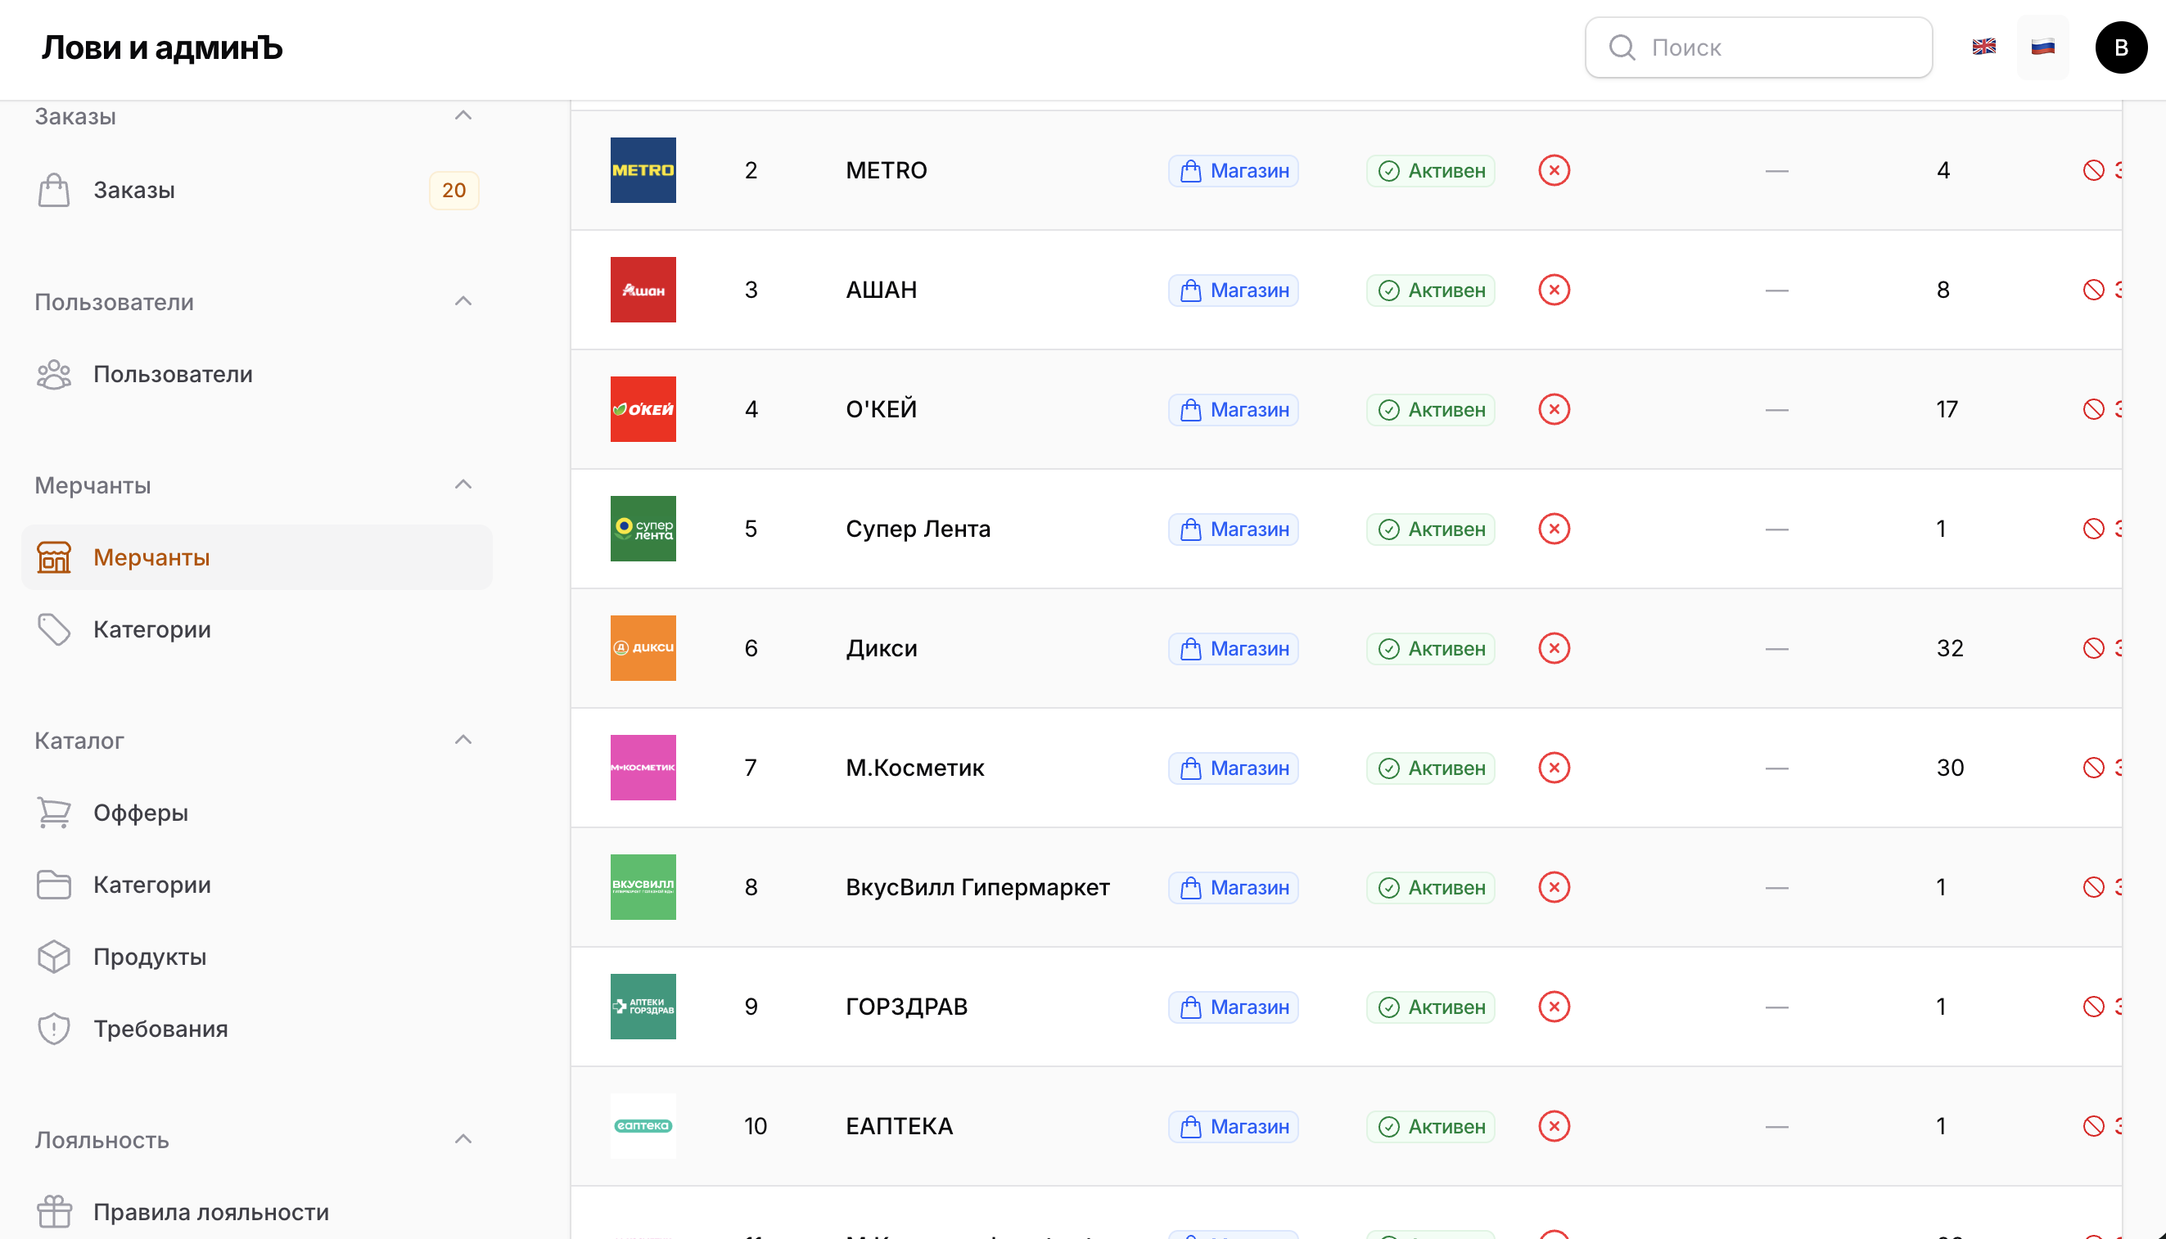Click the count 17 in О'КЕЙ row
The height and width of the screenshot is (1239, 2166).
tap(1947, 409)
